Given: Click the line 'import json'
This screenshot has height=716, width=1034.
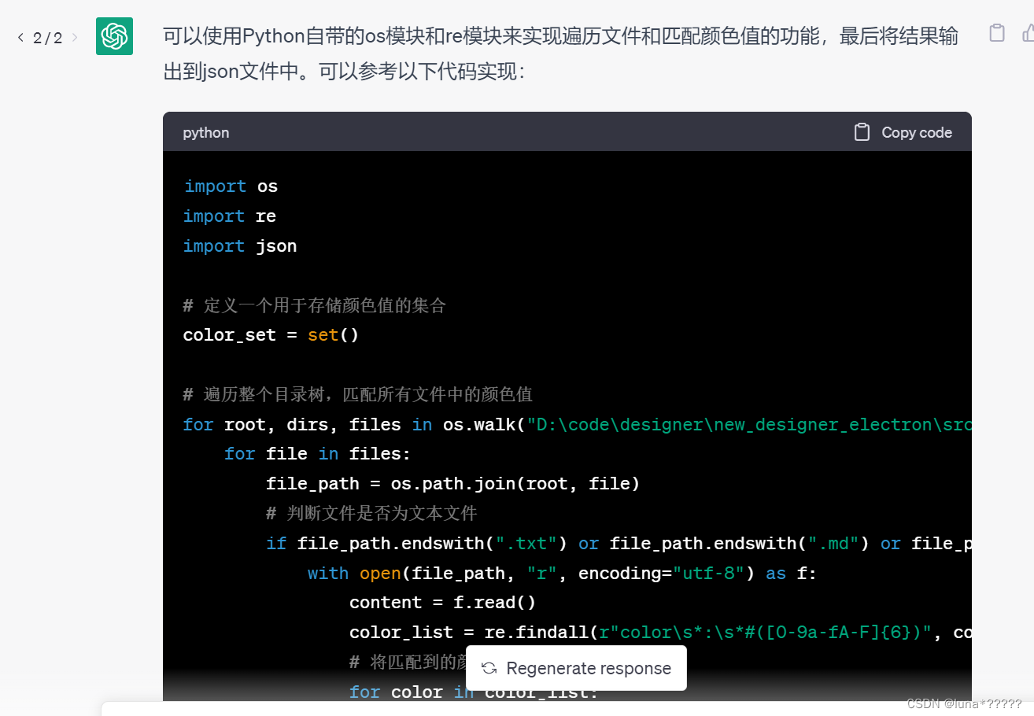Looking at the screenshot, I should 240,246.
